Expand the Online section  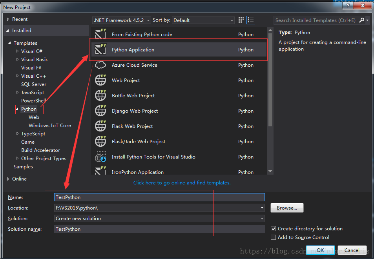[x=8, y=179]
